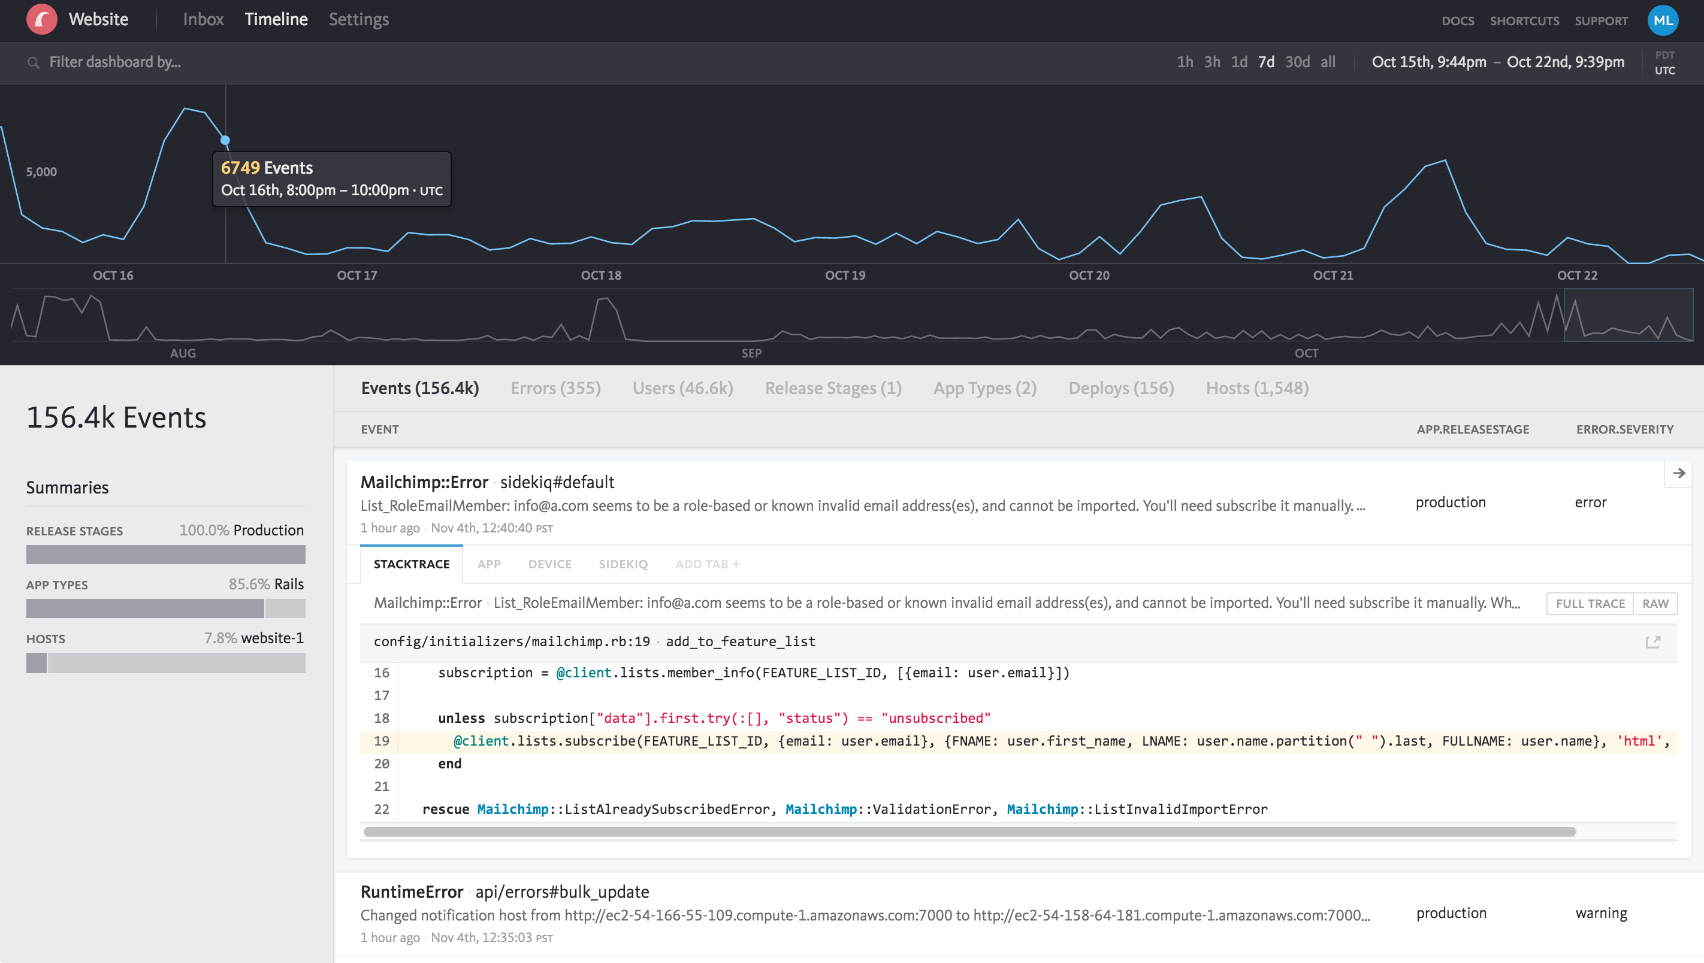Open the Website project selector

pyautogui.click(x=99, y=19)
